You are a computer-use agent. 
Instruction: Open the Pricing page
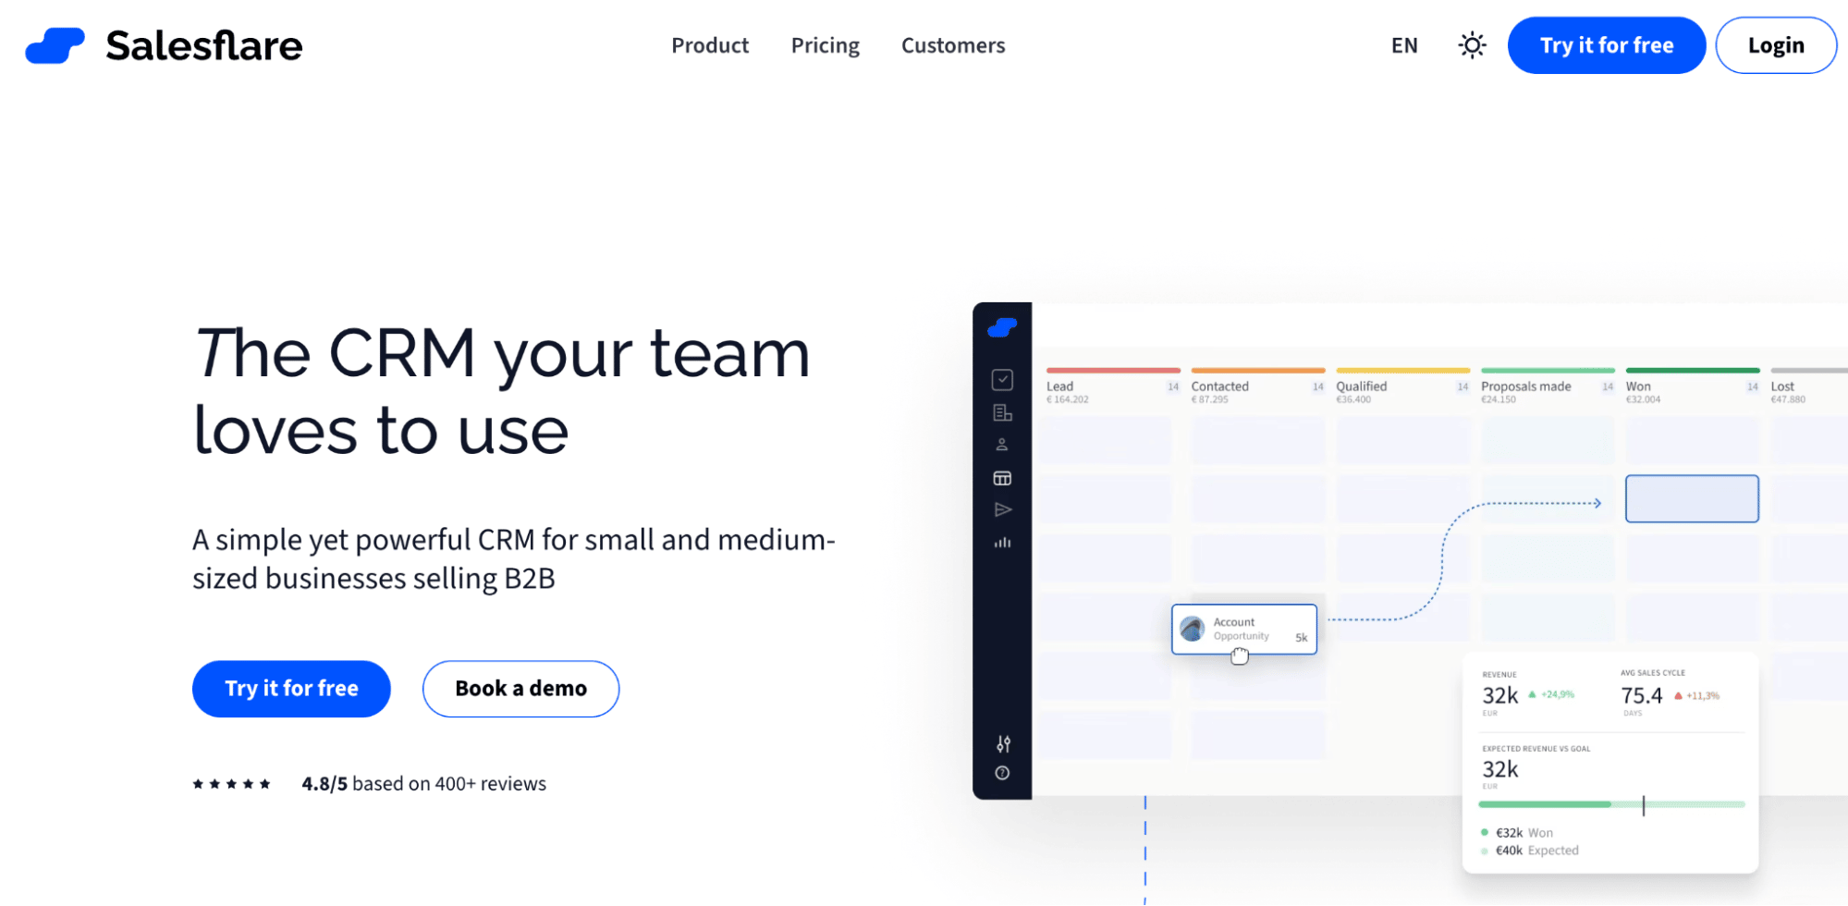click(825, 45)
